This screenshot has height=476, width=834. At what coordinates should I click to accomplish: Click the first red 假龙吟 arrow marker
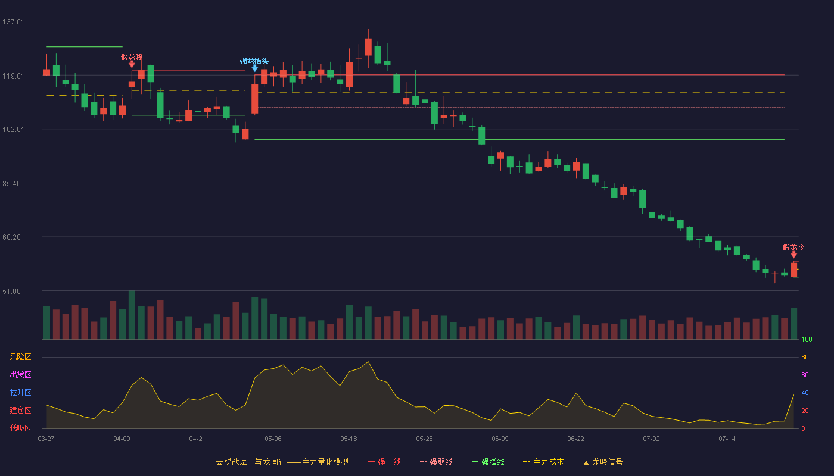(x=132, y=64)
